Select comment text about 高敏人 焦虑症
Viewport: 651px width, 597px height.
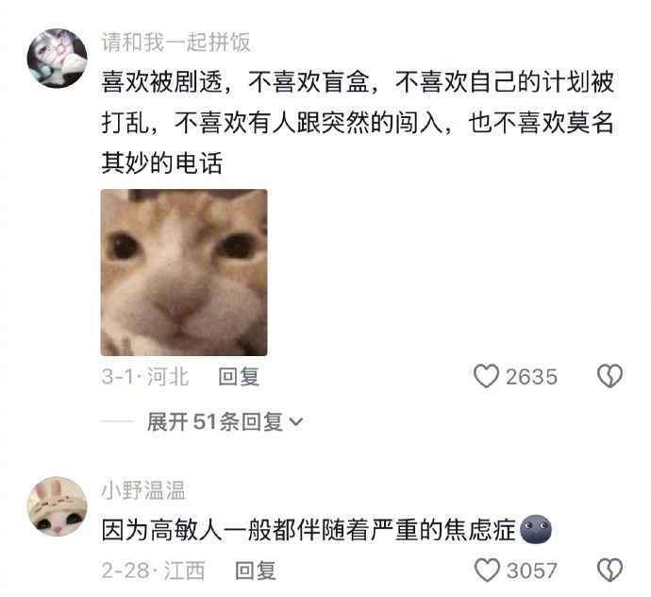coord(309,530)
